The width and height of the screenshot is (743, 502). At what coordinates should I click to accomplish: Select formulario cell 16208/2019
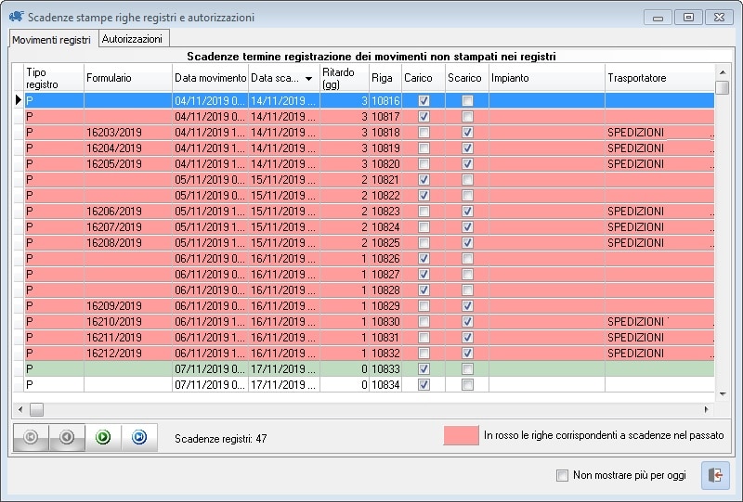(x=128, y=242)
